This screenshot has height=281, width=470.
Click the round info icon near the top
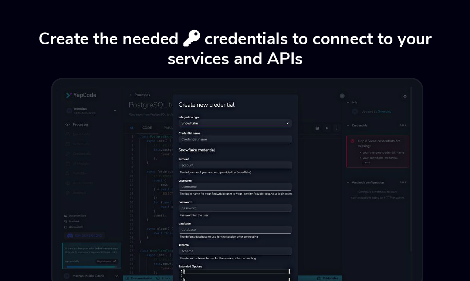click(x=342, y=96)
